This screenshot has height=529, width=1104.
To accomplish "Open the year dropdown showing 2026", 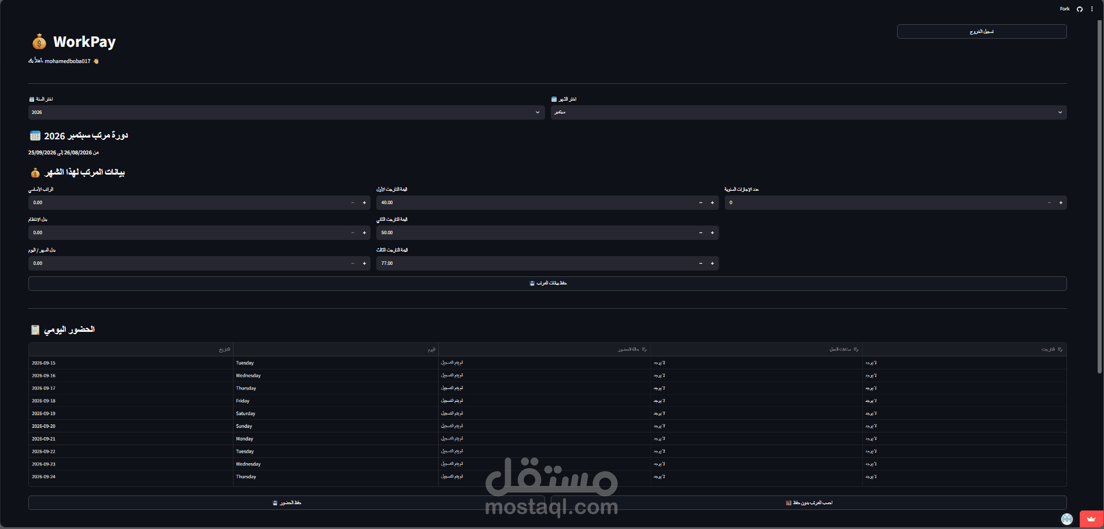I will (x=286, y=112).
